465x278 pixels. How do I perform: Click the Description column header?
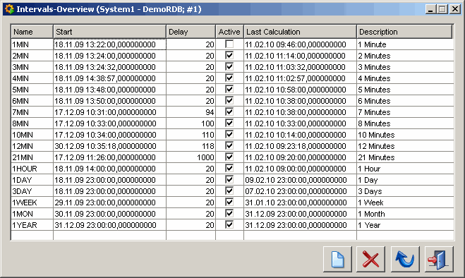pyautogui.click(x=404, y=32)
